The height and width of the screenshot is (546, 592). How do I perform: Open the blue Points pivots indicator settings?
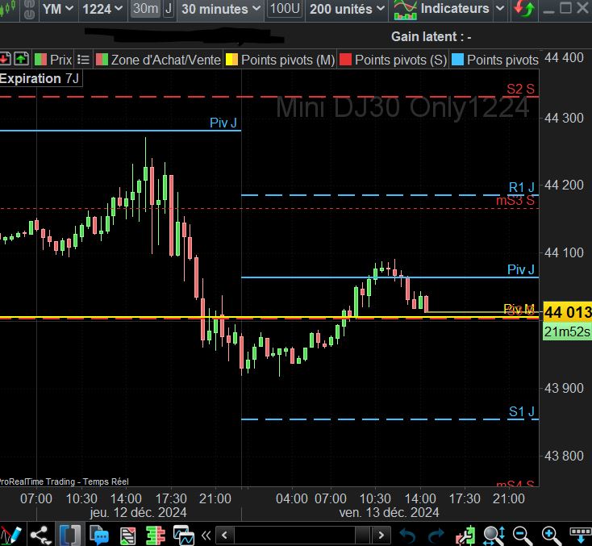point(495,60)
